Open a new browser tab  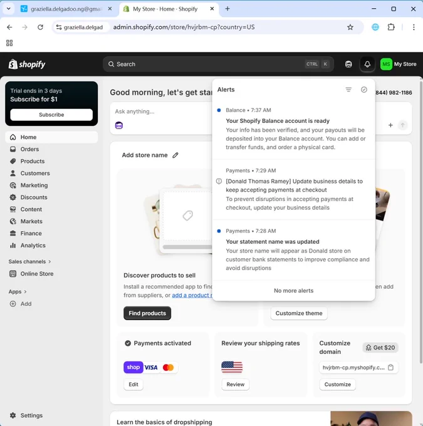pyautogui.click(x=227, y=9)
